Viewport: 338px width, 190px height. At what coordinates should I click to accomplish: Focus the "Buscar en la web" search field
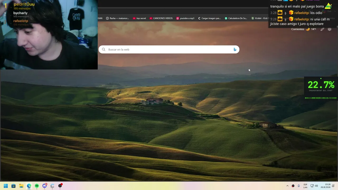pos(169,49)
